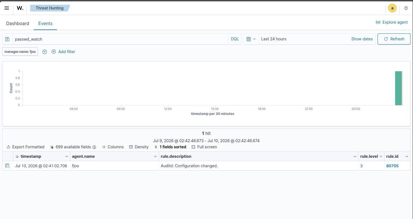Toggle the DQL query language switch
The image size is (413, 219).
235,39
